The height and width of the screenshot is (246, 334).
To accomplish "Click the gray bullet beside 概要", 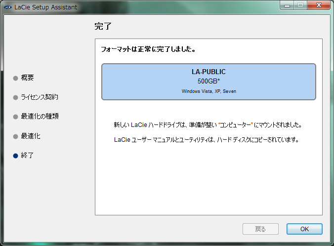I will coord(15,78).
